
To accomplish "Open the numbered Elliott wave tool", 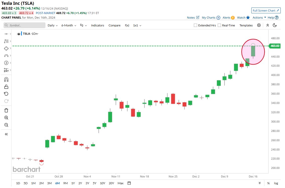I will [6, 63].
